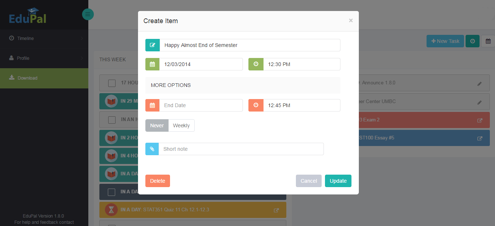
Task: Check the box on the 17 HOU row
Action: 112,83
